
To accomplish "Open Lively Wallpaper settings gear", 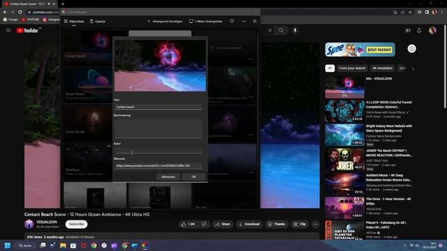I will click(254, 22).
